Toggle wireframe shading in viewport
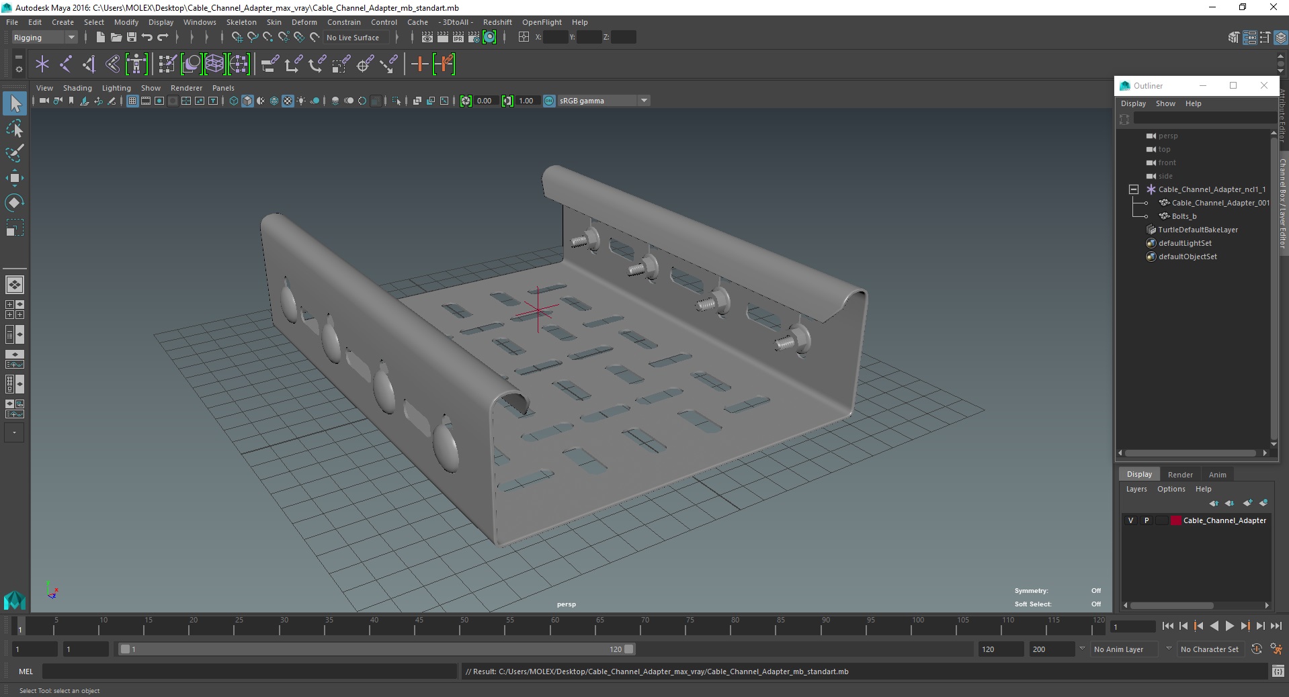1289x697 pixels. (x=233, y=101)
